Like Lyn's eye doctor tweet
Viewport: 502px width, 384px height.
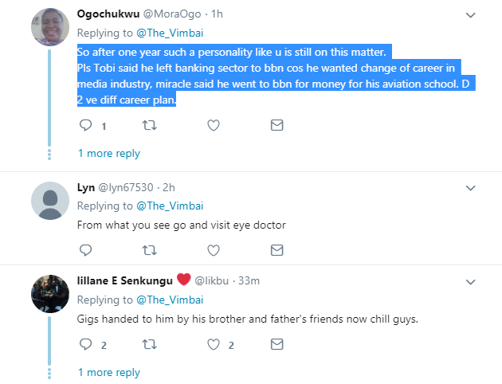click(213, 250)
